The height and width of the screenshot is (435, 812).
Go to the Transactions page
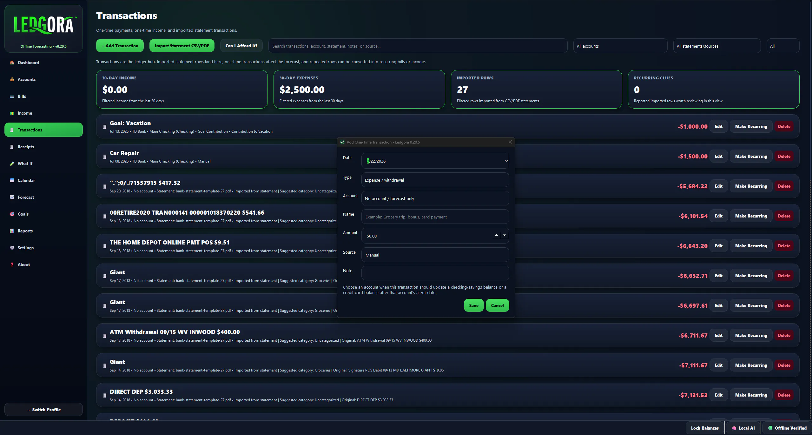pyautogui.click(x=43, y=130)
